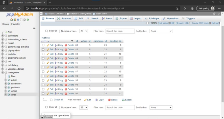Click the browser address bar URL
Image resolution: width=224 pixels, height=119 pixels.
[x=77, y=8]
